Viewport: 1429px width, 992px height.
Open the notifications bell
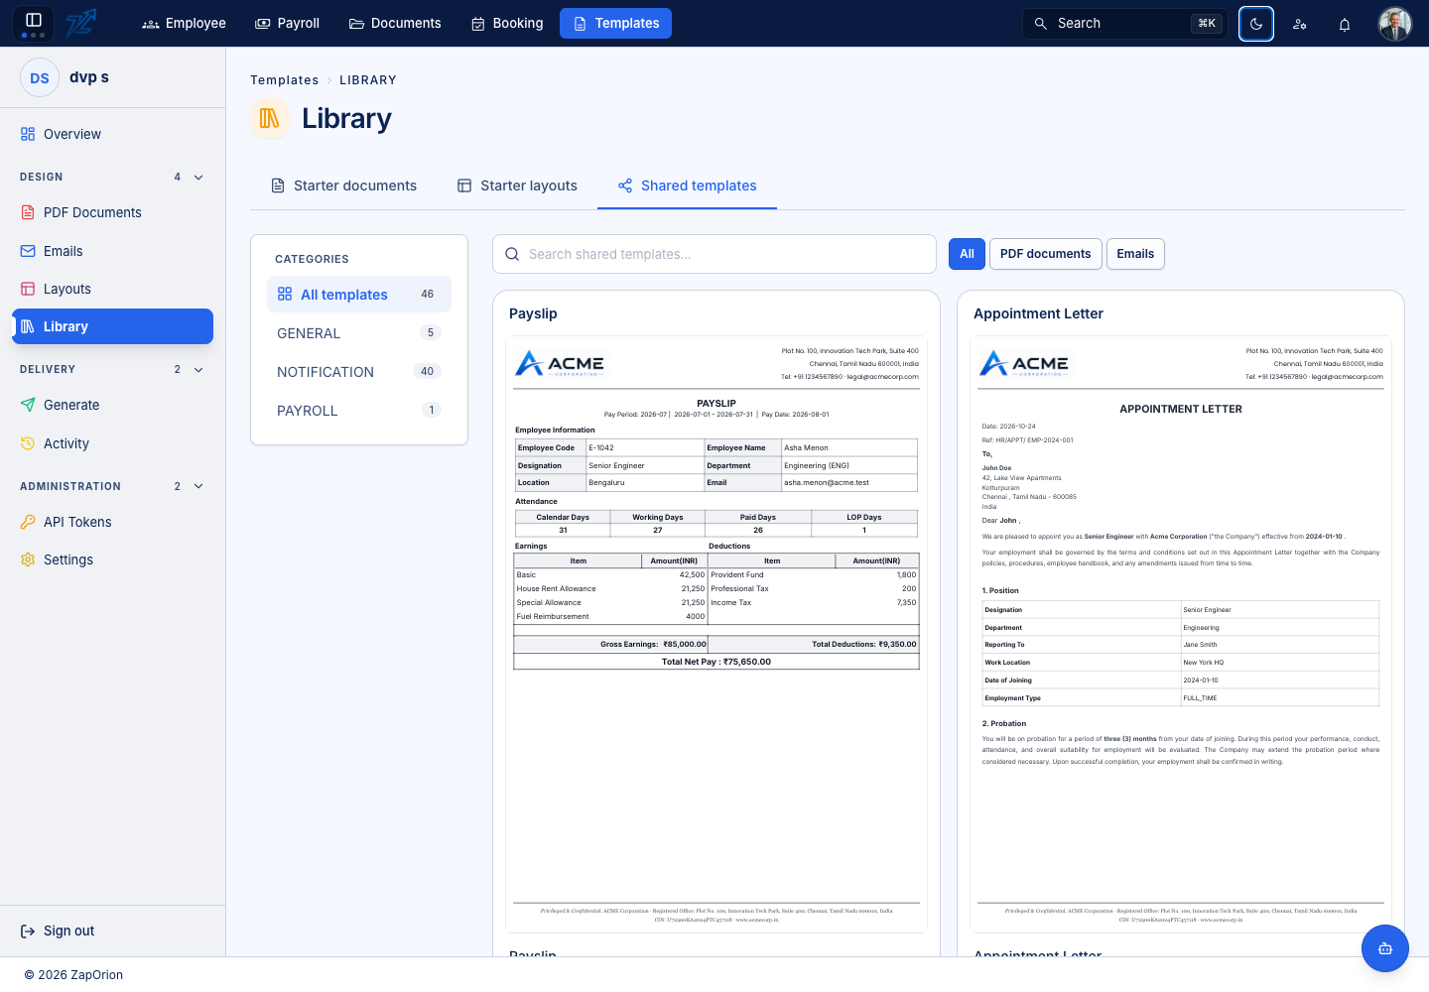pyautogui.click(x=1345, y=24)
